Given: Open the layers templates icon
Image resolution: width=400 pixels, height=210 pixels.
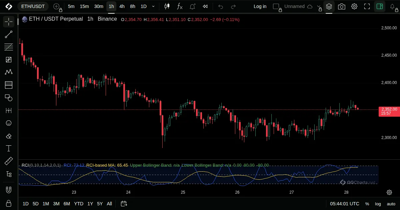Looking at the screenshot, I should [329, 6].
